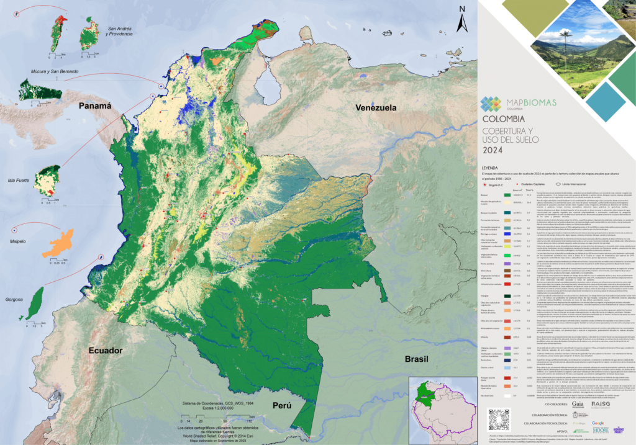Click the Audacious Project logo
636x445 pixels.
[617, 429]
